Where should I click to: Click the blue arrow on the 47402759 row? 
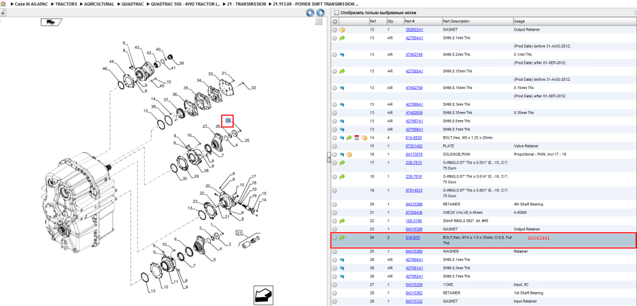click(x=342, y=88)
